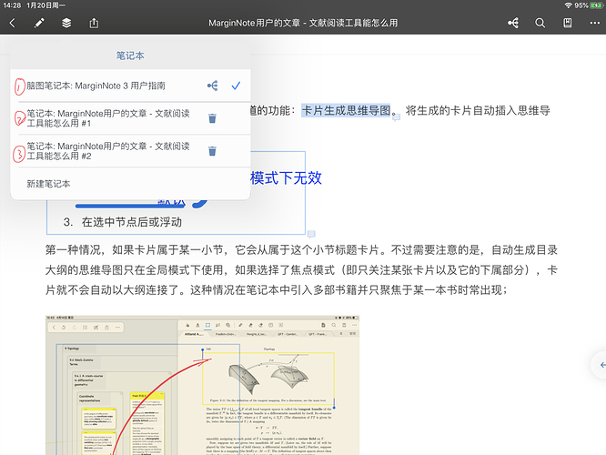Tap highlighted text 卡片生成思维导图
This screenshot has width=606, height=455.
point(346,110)
